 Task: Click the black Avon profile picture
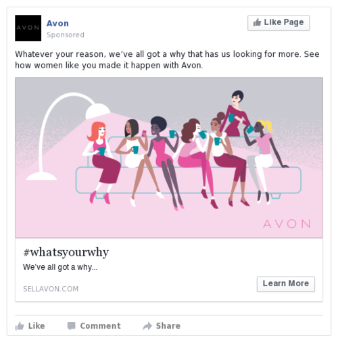click(28, 28)
